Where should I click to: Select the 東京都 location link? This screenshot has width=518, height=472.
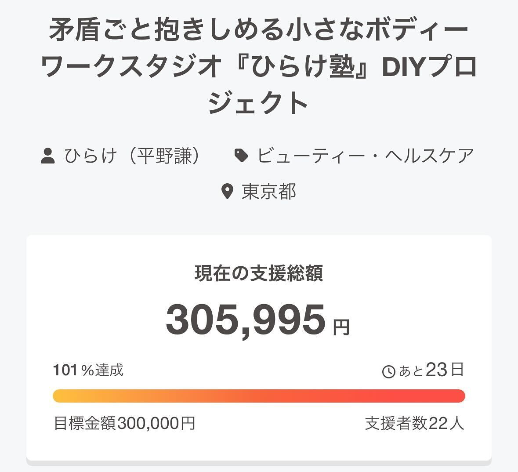269,192
